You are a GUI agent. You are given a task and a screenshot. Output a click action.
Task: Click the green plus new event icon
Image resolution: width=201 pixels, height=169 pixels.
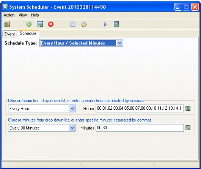coord(29,24)
